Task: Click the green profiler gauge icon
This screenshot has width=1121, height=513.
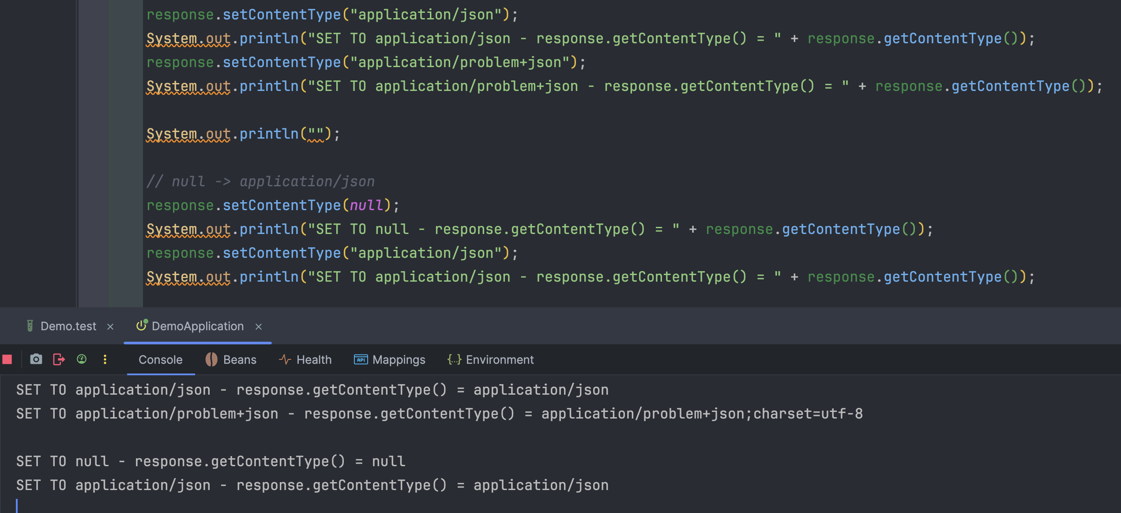Action: coord(82,359)
